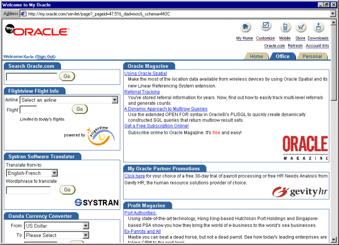Open the Mobile phone icon
Screen dimensions: 339x245
pos(285,27)
